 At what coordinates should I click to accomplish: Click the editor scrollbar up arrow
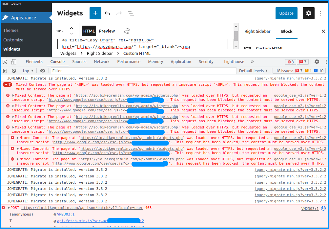click(236, 26)
